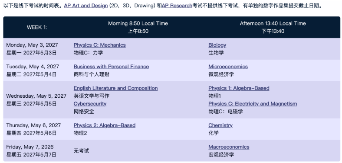Open the Macroeconomics exam link
The width and height of the screenshot is (342, 163).
tap(229, 147)
